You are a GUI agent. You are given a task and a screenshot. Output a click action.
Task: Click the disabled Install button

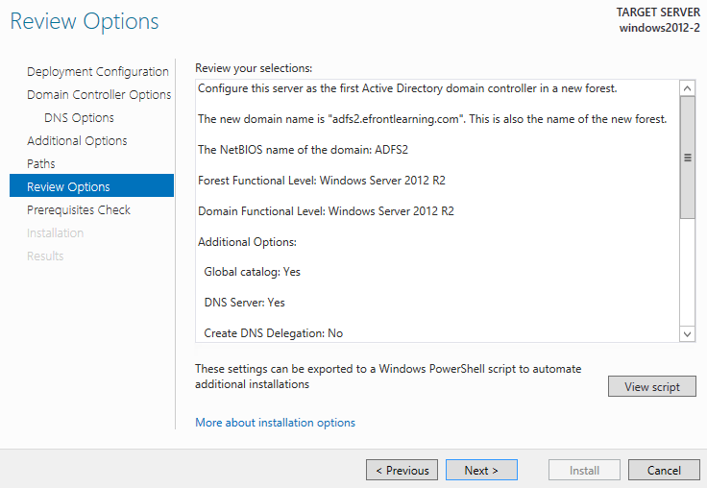coord(584,470)
